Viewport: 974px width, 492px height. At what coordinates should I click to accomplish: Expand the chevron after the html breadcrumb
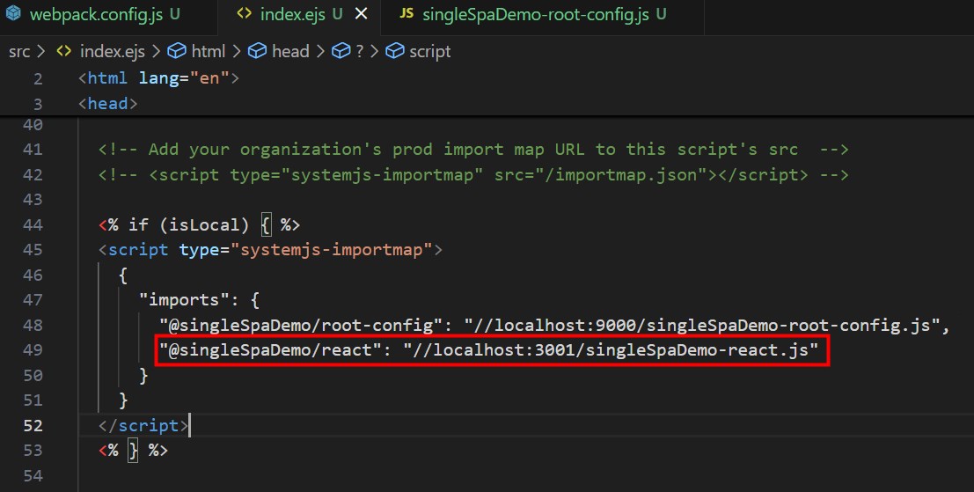coord(237,52)
